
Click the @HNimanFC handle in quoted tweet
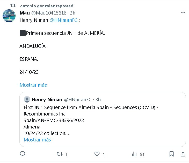78,99
